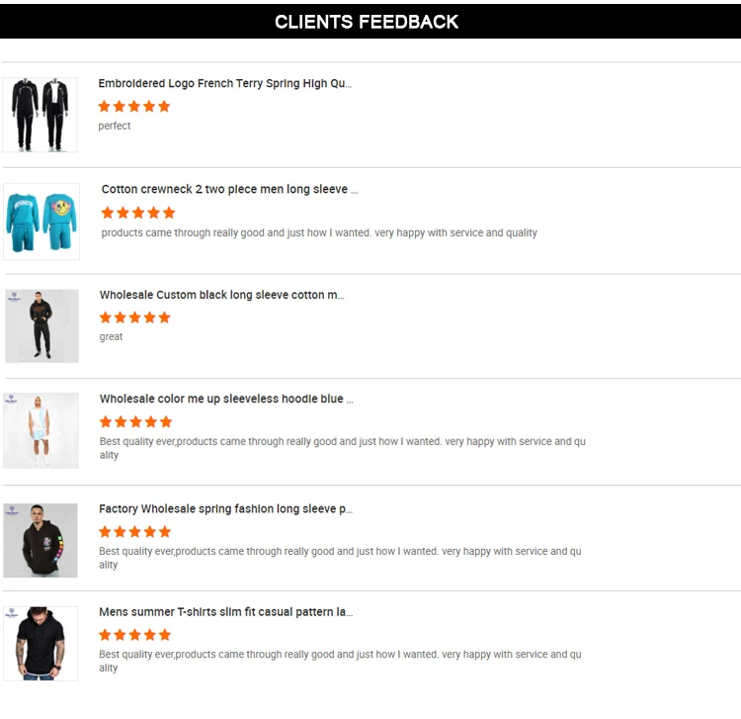Click Factory Wholesale spring fashion long sleeve title

[x=225, y=509]
